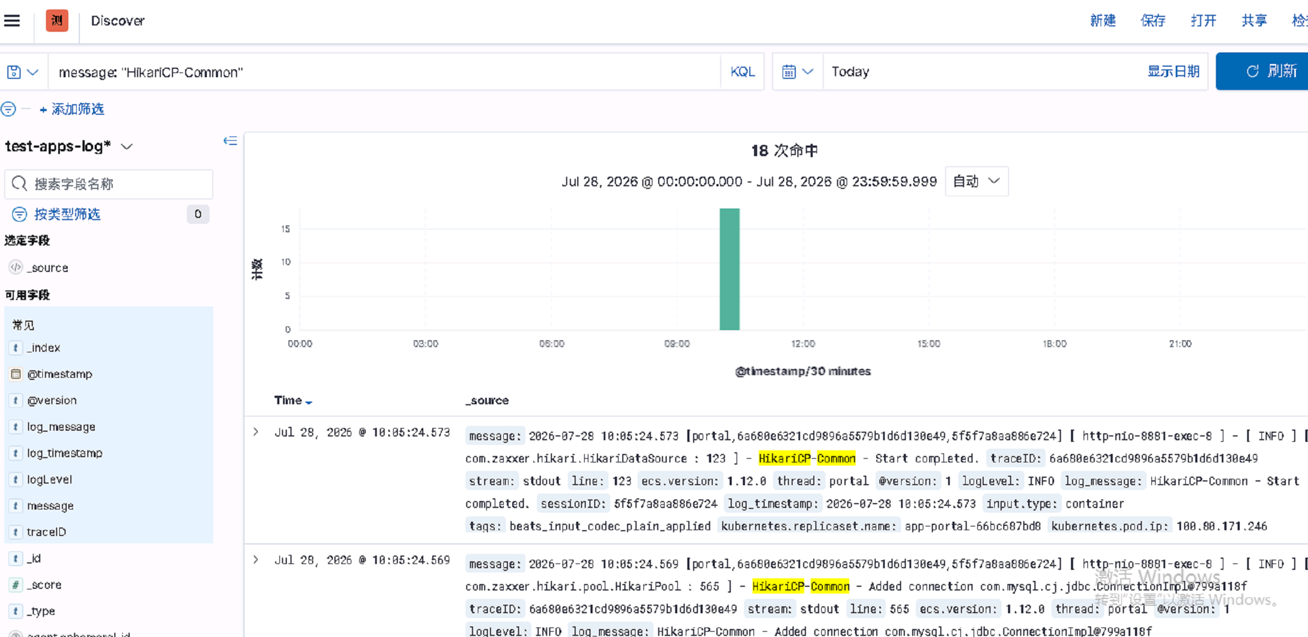Screen dimensions: 1308x637
Task: Click the filter-by-type circle icon
Action: pyautogui.click(x=19, y=214)
